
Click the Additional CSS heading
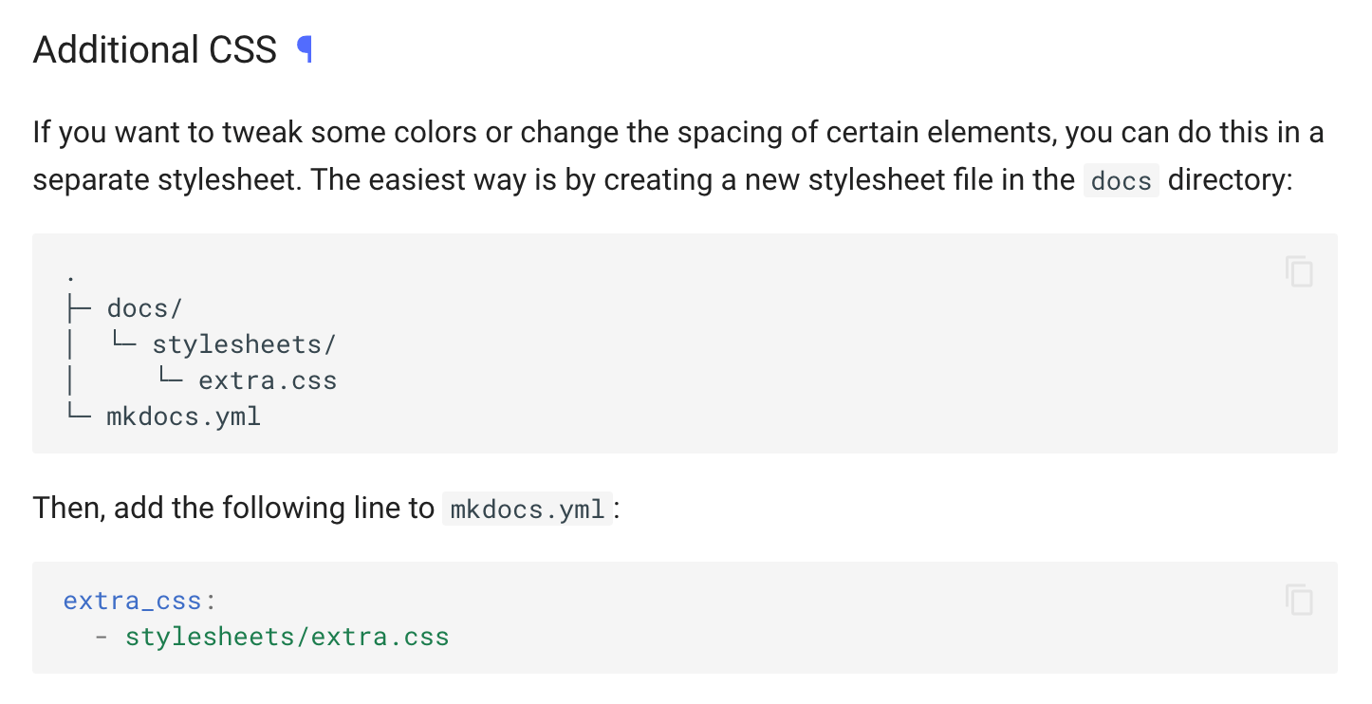click(x=155, y=49)
